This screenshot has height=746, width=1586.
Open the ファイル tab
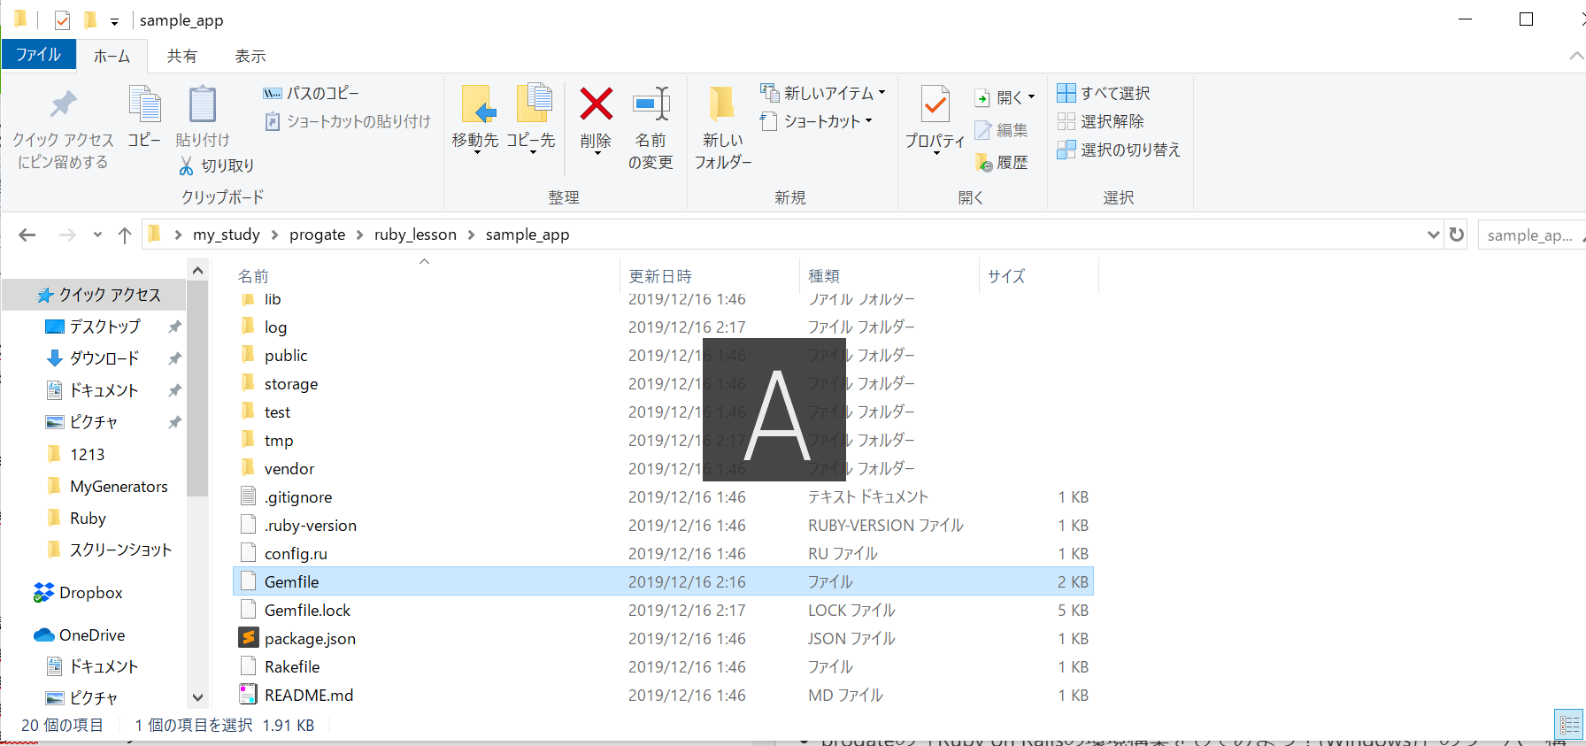point(39,55)
